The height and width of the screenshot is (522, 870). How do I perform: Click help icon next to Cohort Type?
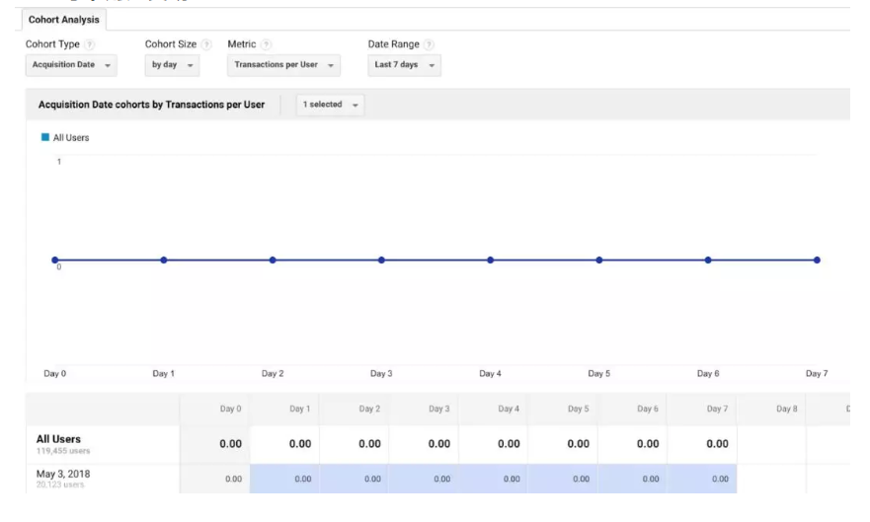[x=90, y=44]
